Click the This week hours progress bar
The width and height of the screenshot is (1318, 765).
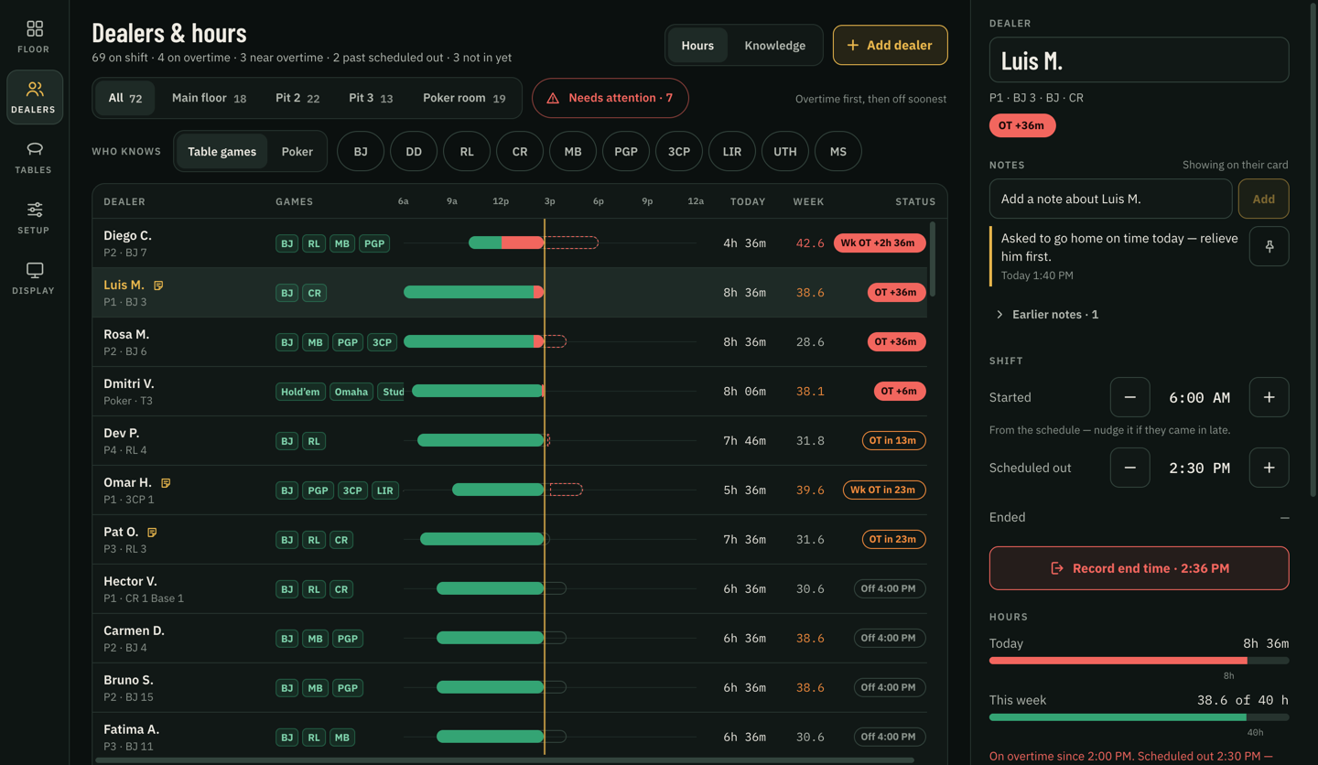click(x=1140, y=717)
